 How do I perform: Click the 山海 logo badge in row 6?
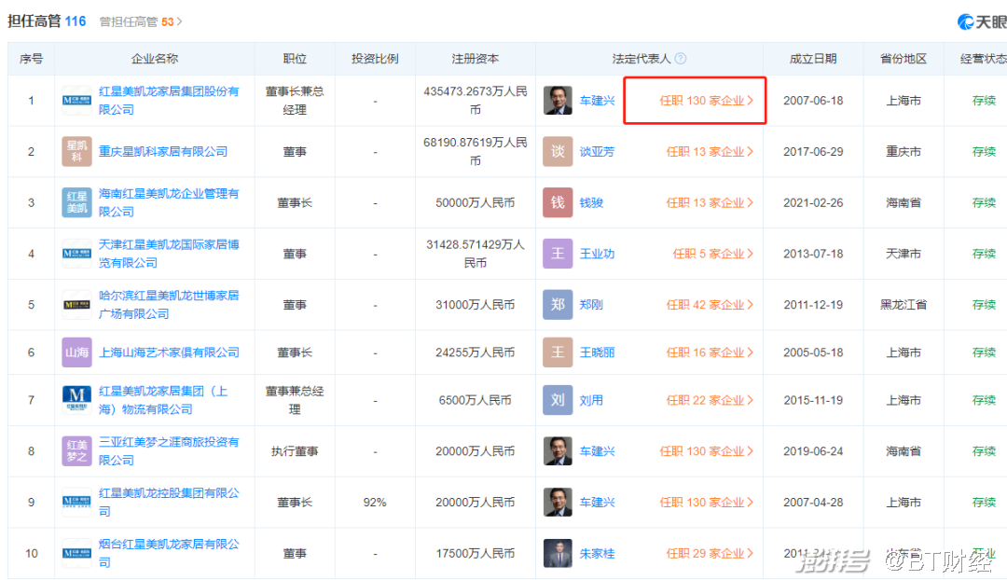(x=76, y=352)
